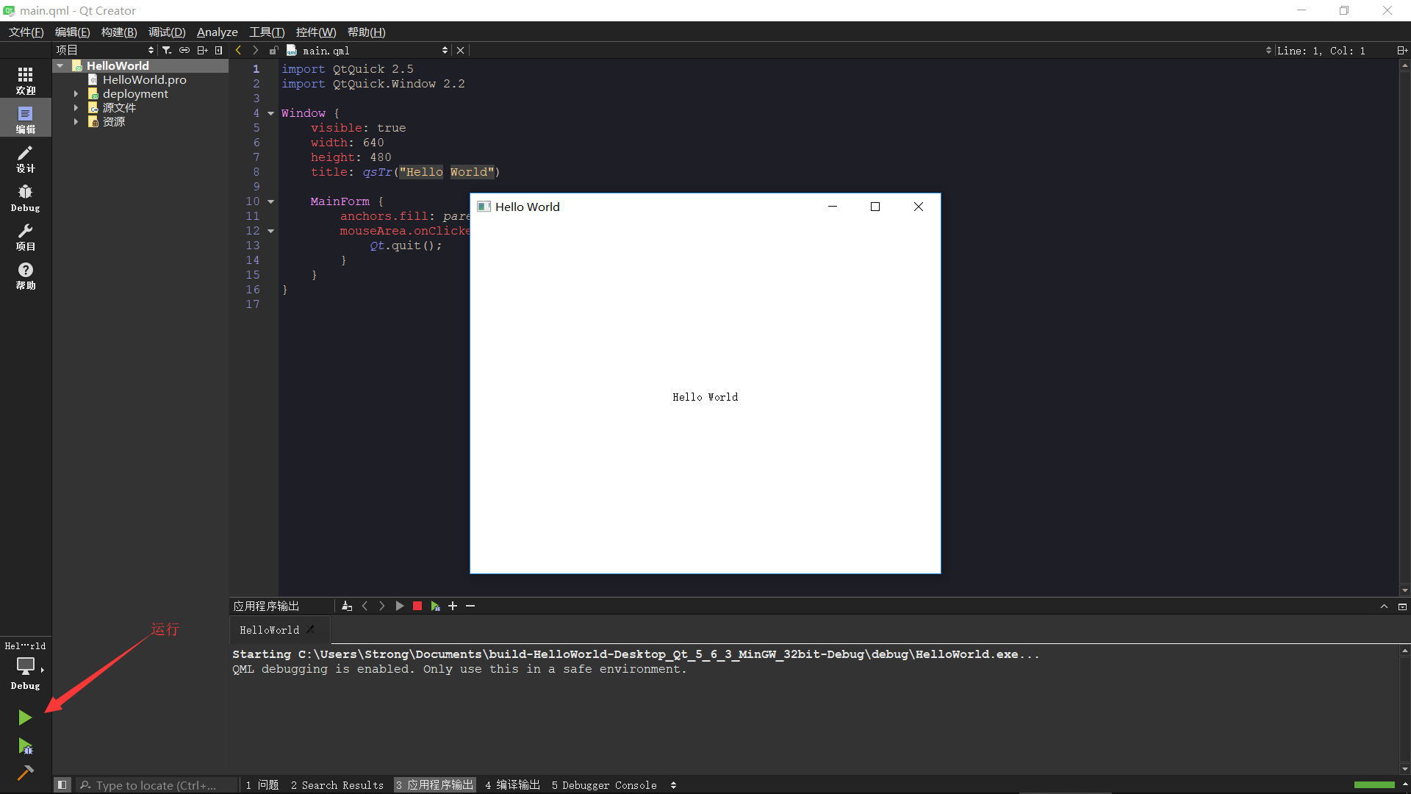
Task: Switch to the 编辑 edit mode
Action: (x=26, y=119)
